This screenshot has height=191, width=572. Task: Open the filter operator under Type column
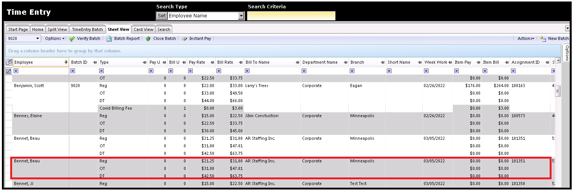[101, 71]
